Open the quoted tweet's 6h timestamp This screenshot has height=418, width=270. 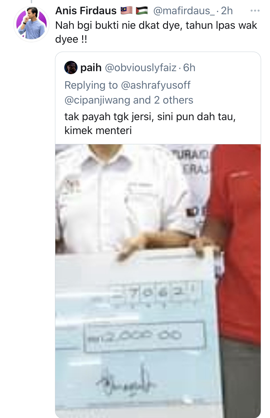(x=189, y=68)
